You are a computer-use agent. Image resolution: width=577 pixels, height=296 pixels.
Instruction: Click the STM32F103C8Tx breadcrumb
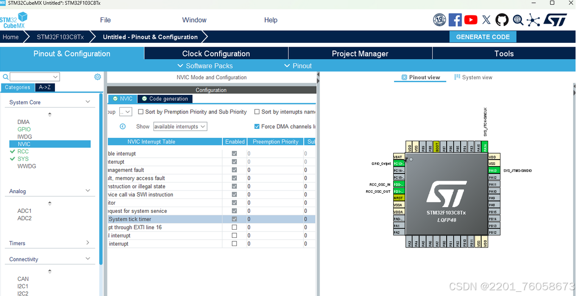point(60,37)
